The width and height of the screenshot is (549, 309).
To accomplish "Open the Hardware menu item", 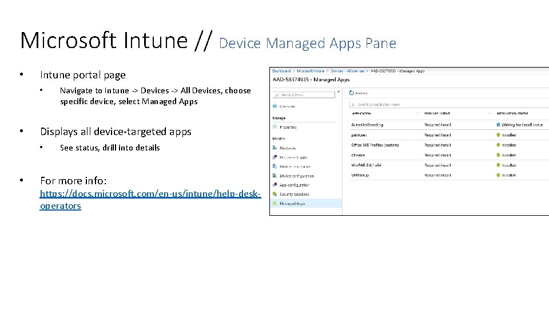I will pyautogui.click(x=288, y=148).
